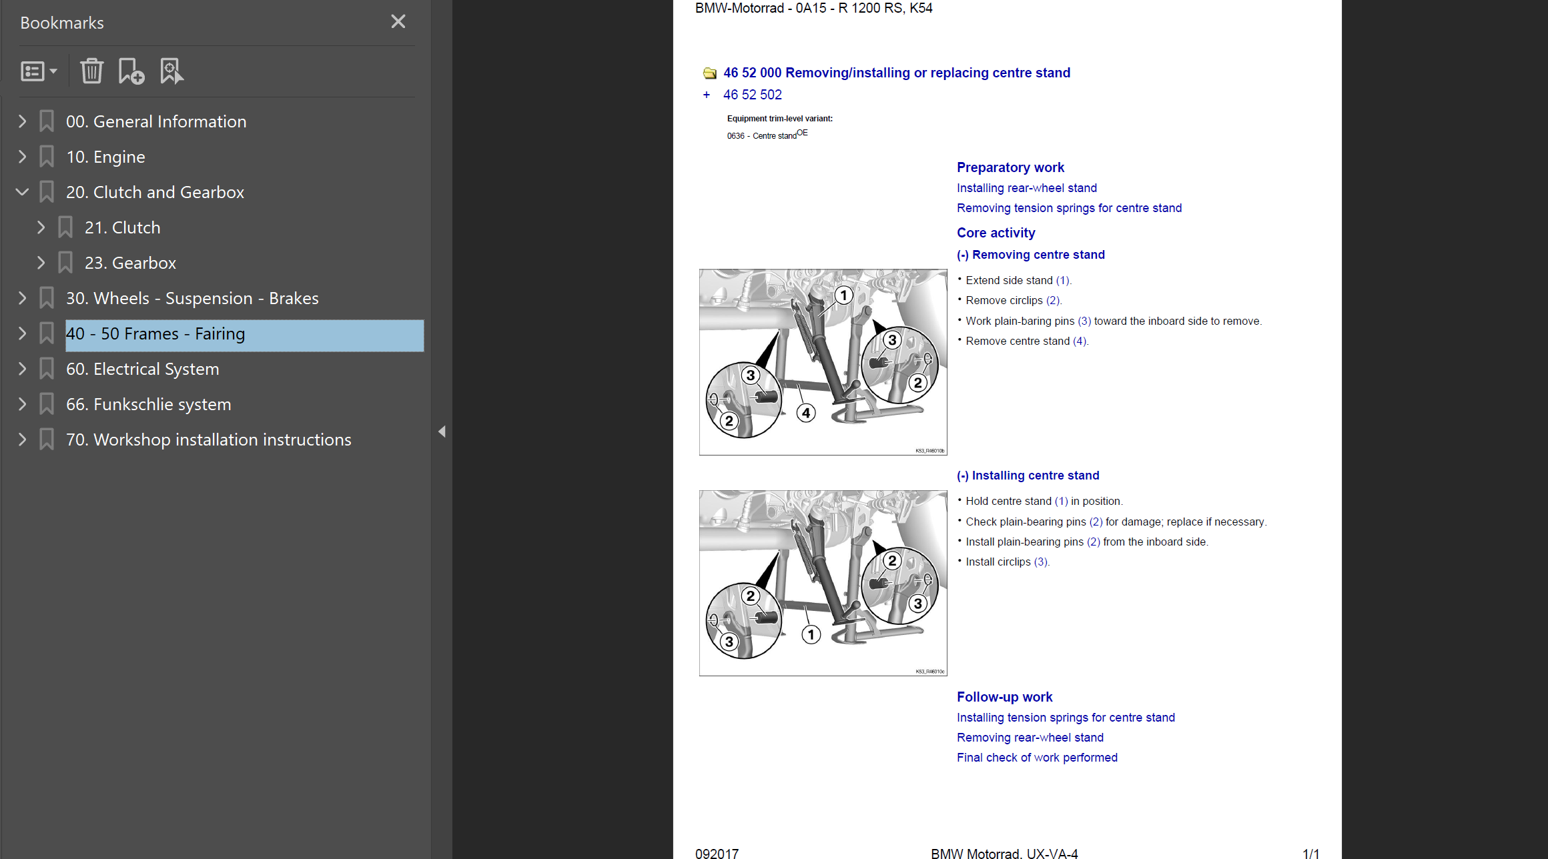Expand the plus sign beside 46 52 502

click(707, 95)
